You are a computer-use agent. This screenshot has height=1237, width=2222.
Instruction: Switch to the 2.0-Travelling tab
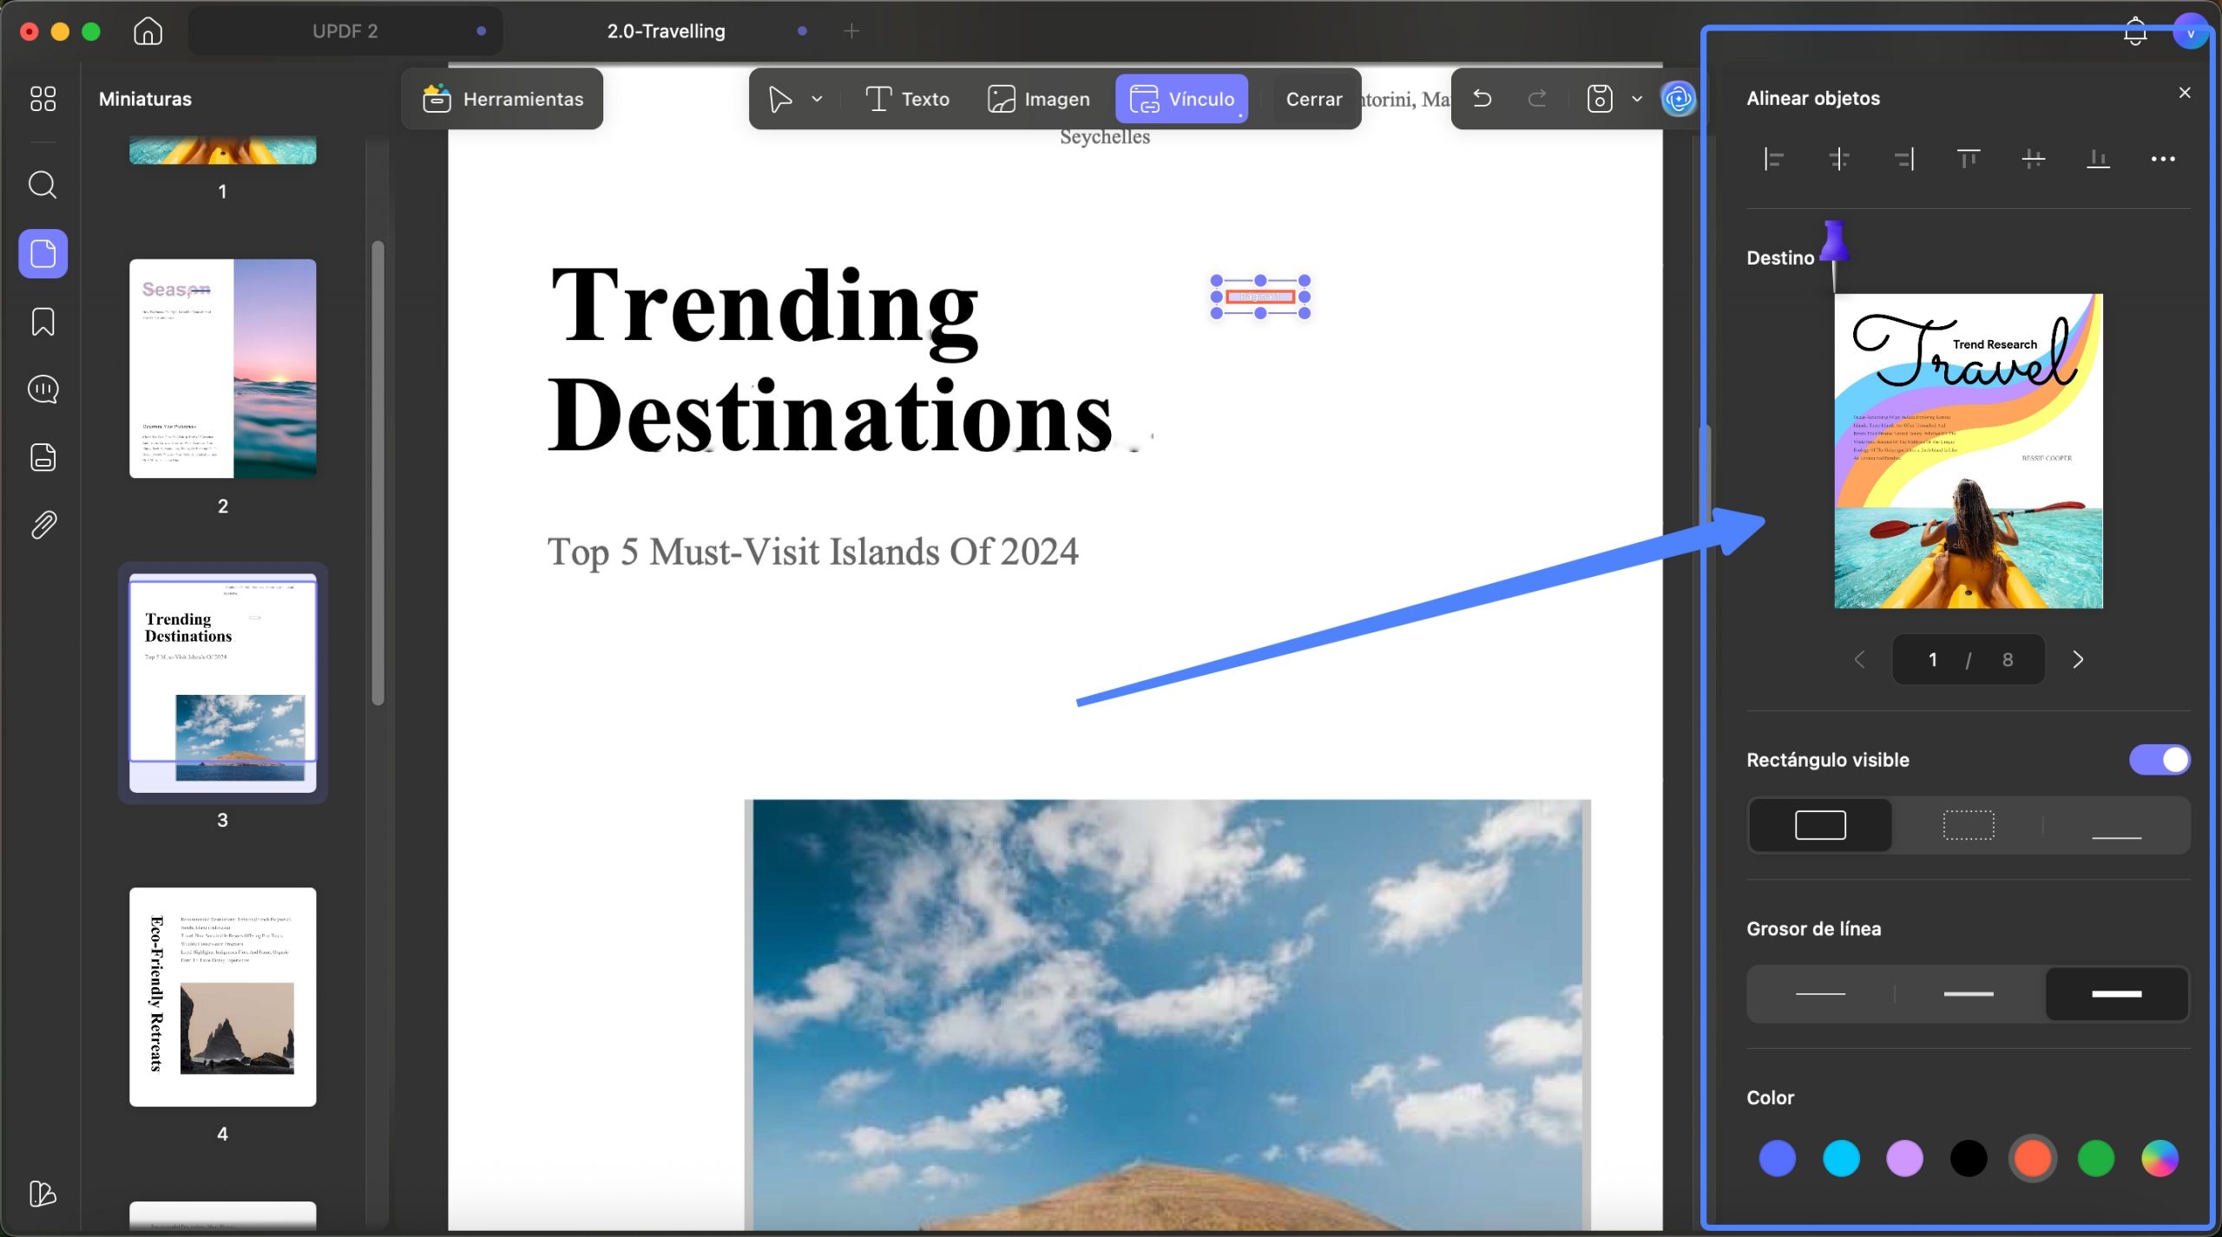(x=666, y=31)
